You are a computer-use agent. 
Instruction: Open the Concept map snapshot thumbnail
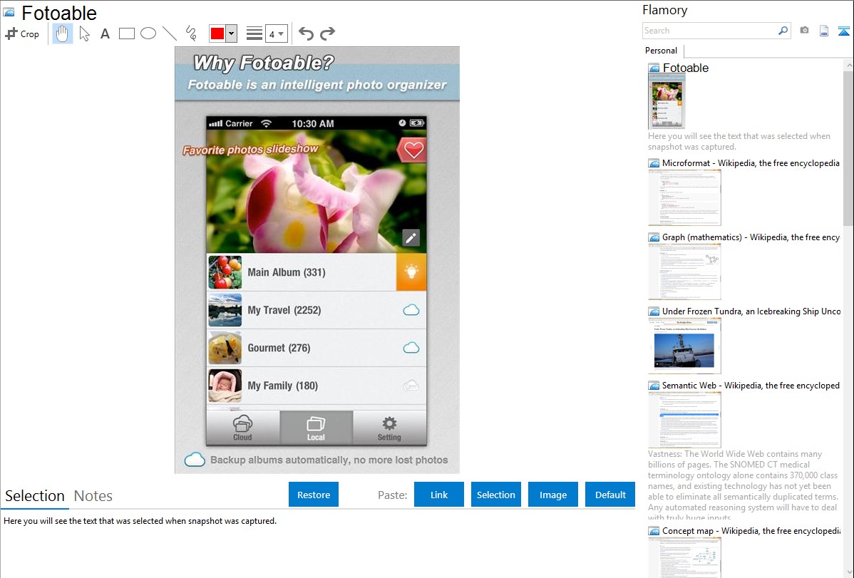tap(684, 557)
